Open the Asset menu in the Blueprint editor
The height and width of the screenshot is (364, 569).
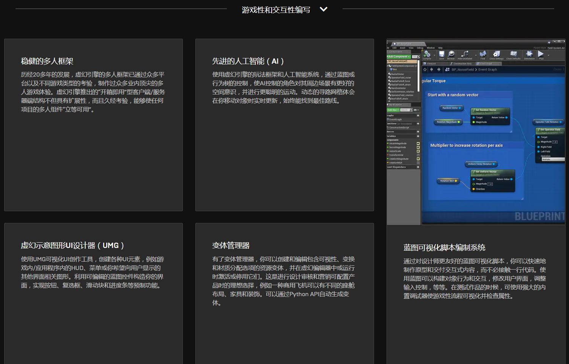point(402,48)
